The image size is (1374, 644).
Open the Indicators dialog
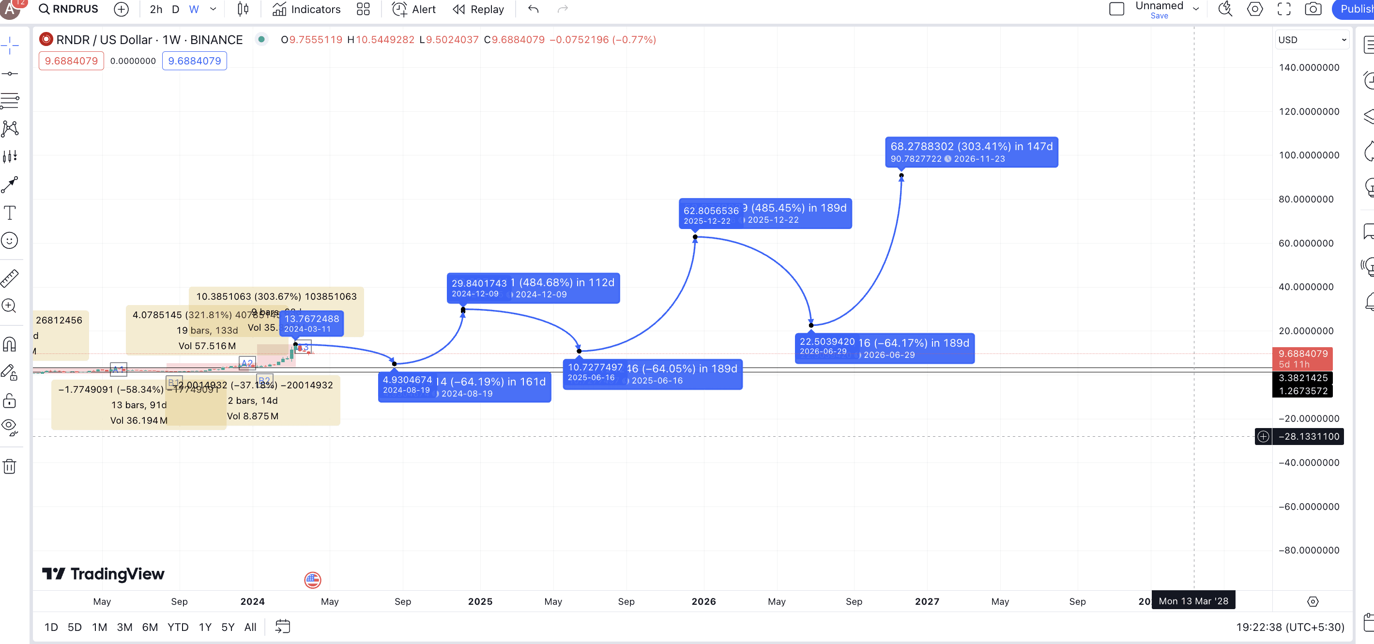point(306,9)
